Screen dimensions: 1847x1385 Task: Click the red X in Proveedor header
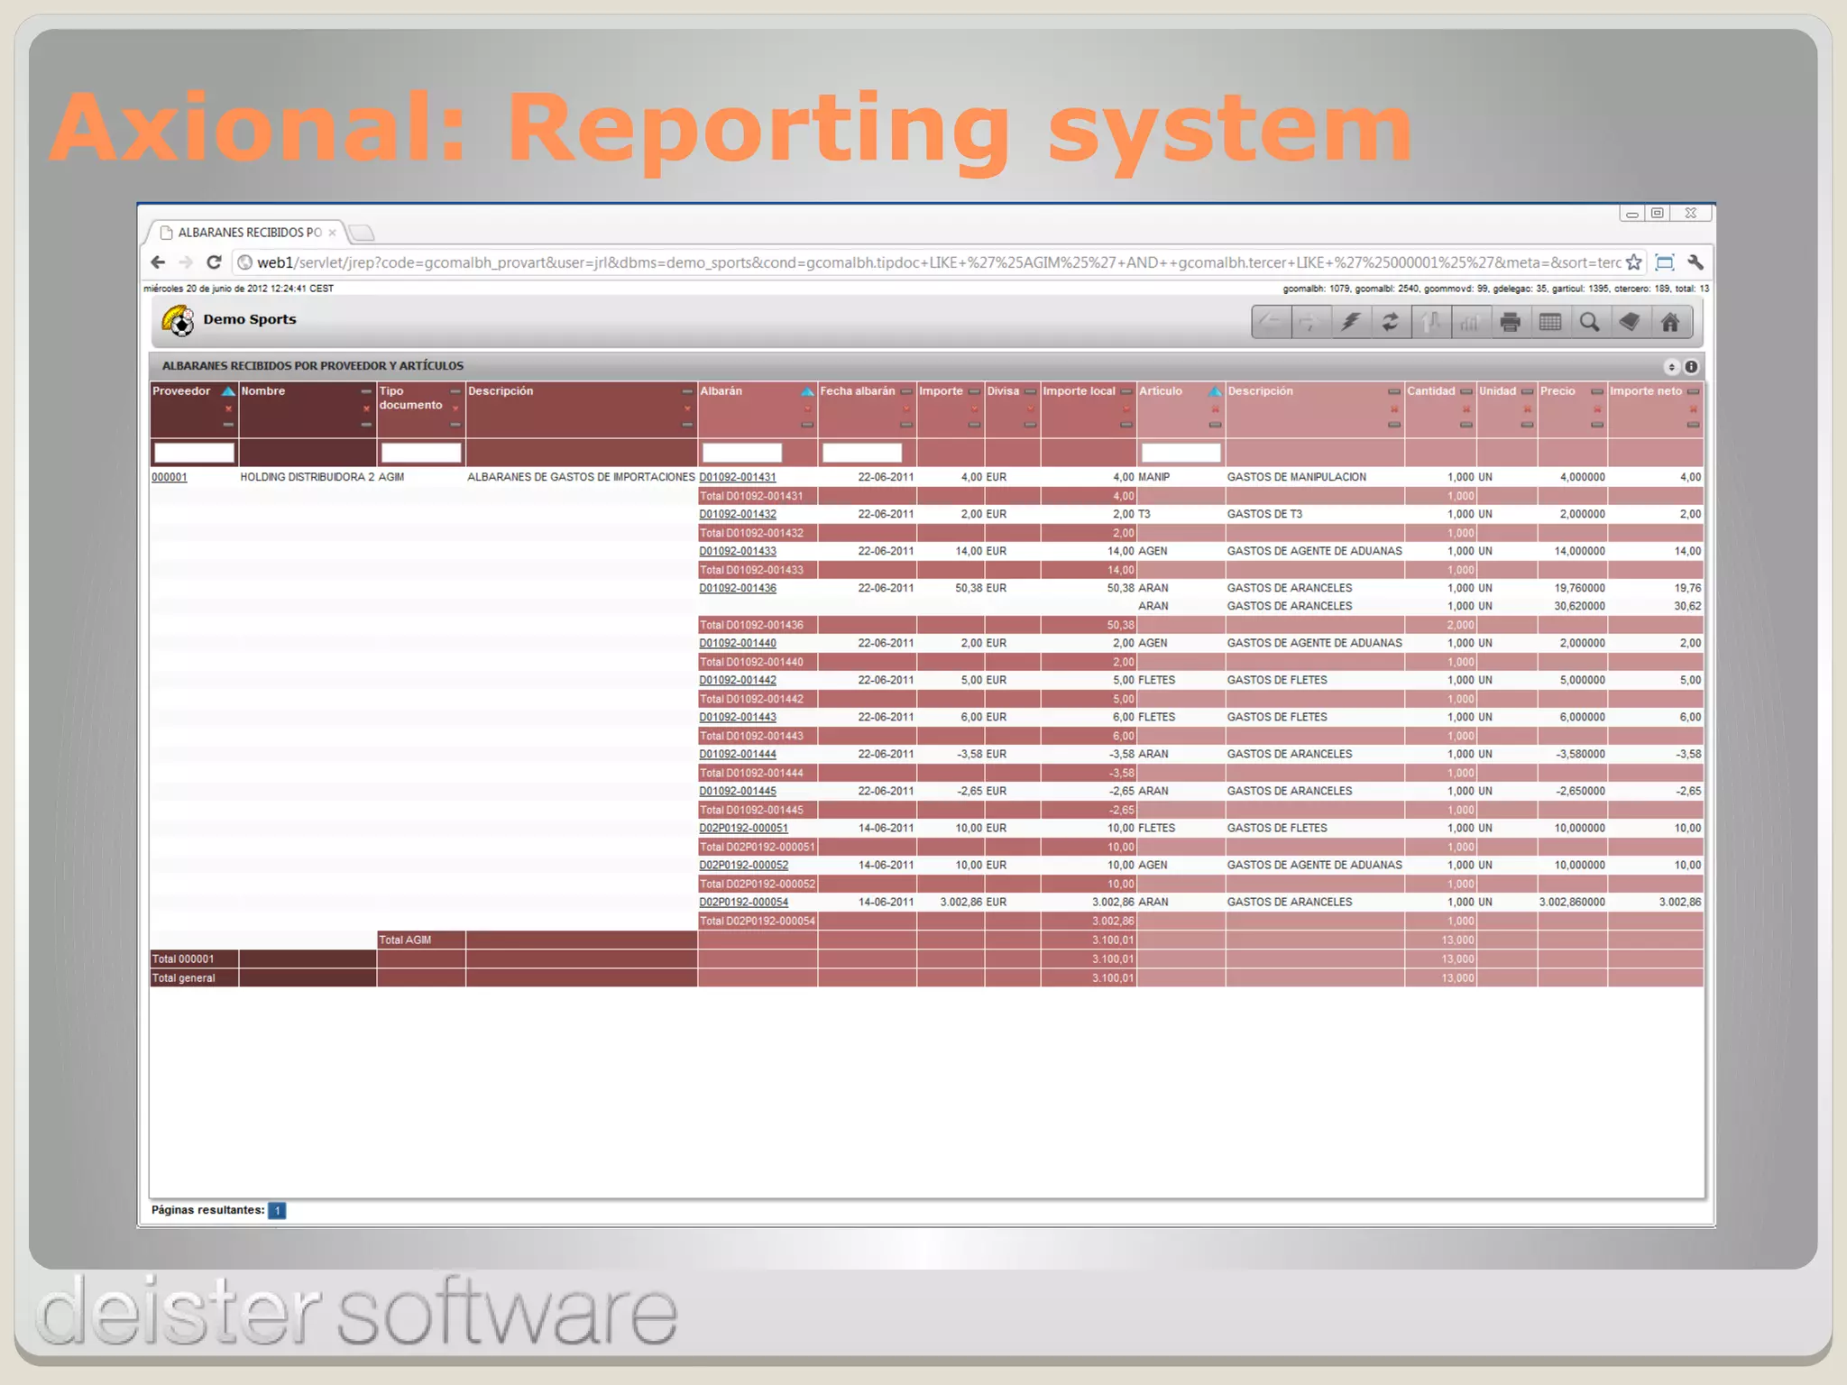[x=228, y=409]
